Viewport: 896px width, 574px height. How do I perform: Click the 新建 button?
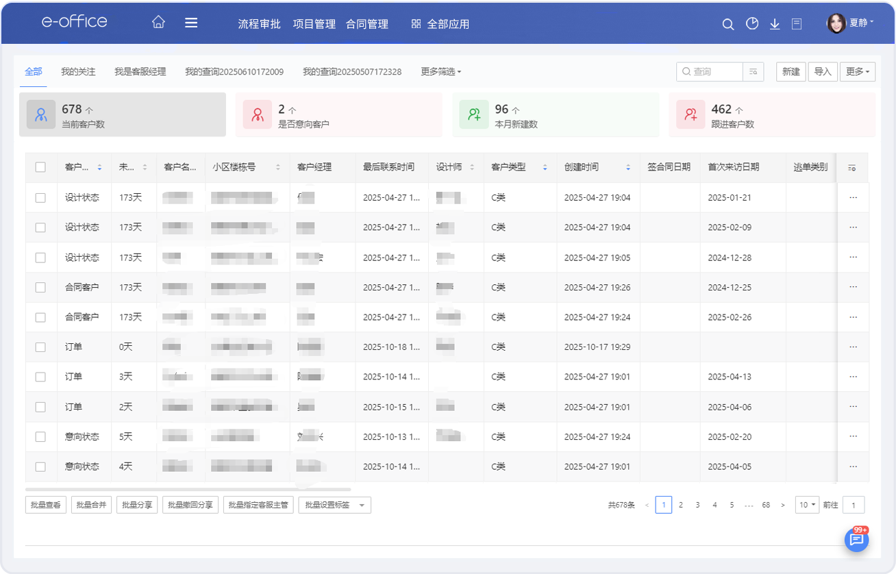pos(791,72)
